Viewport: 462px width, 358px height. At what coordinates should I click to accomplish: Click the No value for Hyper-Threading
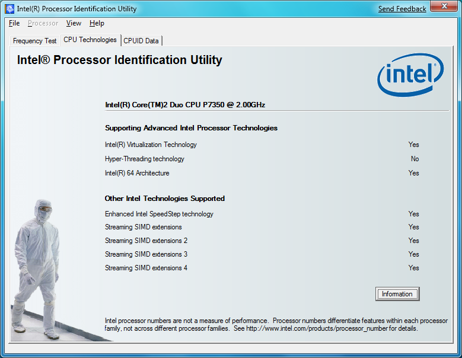(x=415, y=159)
